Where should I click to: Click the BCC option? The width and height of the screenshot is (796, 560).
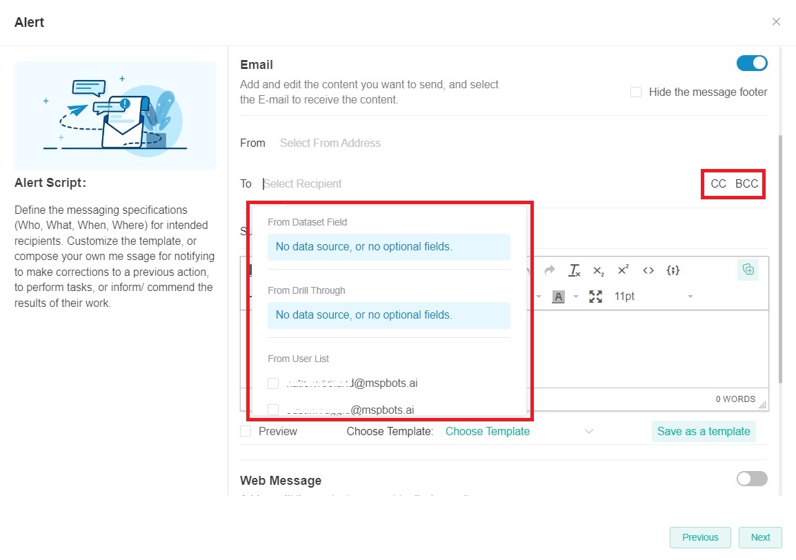click(746, 183)
